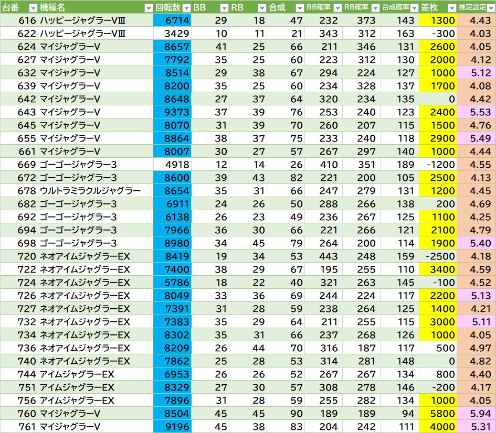Select the yellow 差枚 cell showing 5800
Screen dimensions: 496x433
coord(438,414)
